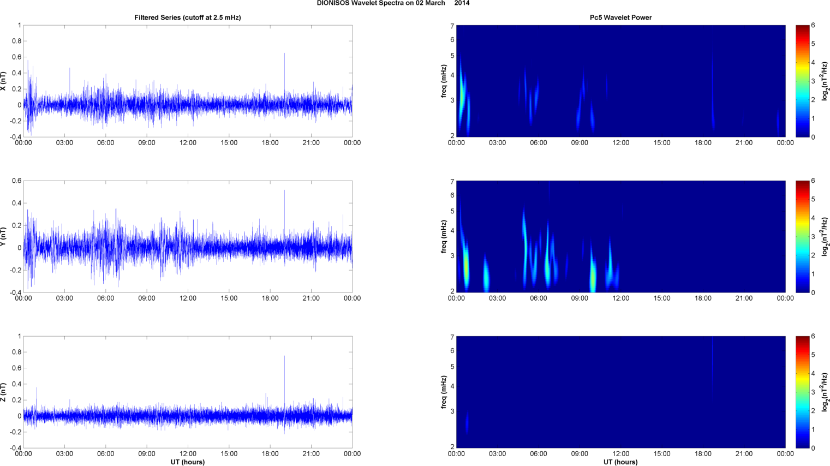Image resolution: width=830 pixels, height=466 pixels.
Task: Select UT (hours) label under Z time series
Action: coord(188,462)
